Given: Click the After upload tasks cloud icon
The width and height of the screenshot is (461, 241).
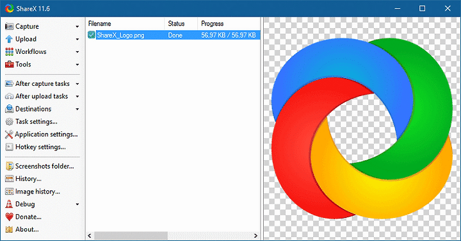Looking at the screenshot, I should pyautogui.click(x=9, y=96).
